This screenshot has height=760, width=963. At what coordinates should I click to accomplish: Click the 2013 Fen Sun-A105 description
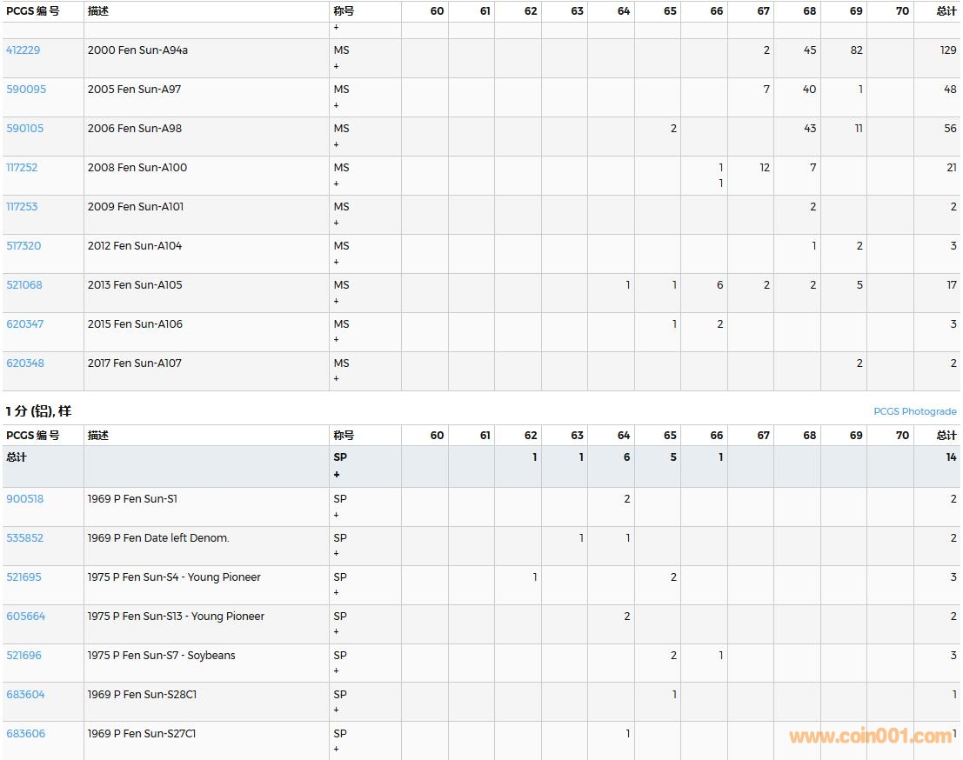135,285
